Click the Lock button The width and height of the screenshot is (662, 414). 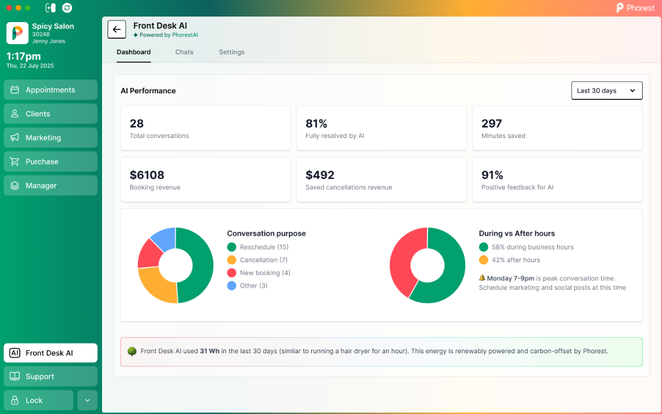coord(39,400)
